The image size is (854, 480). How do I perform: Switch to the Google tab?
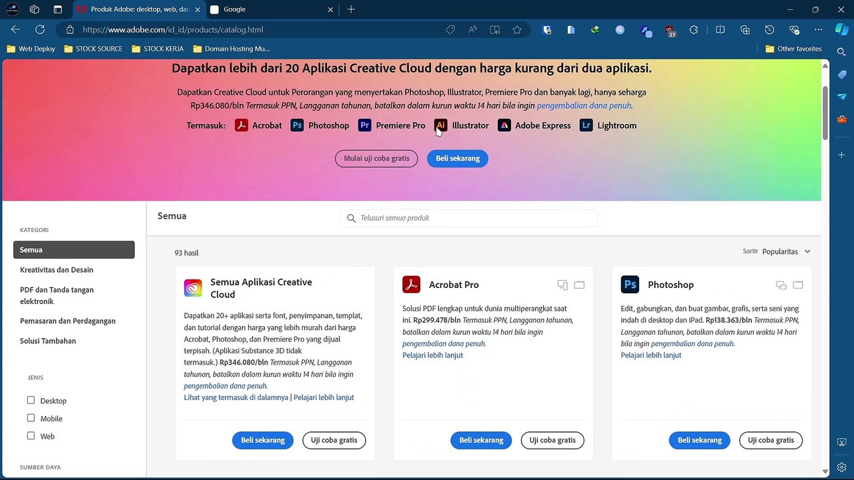point(272,9)
